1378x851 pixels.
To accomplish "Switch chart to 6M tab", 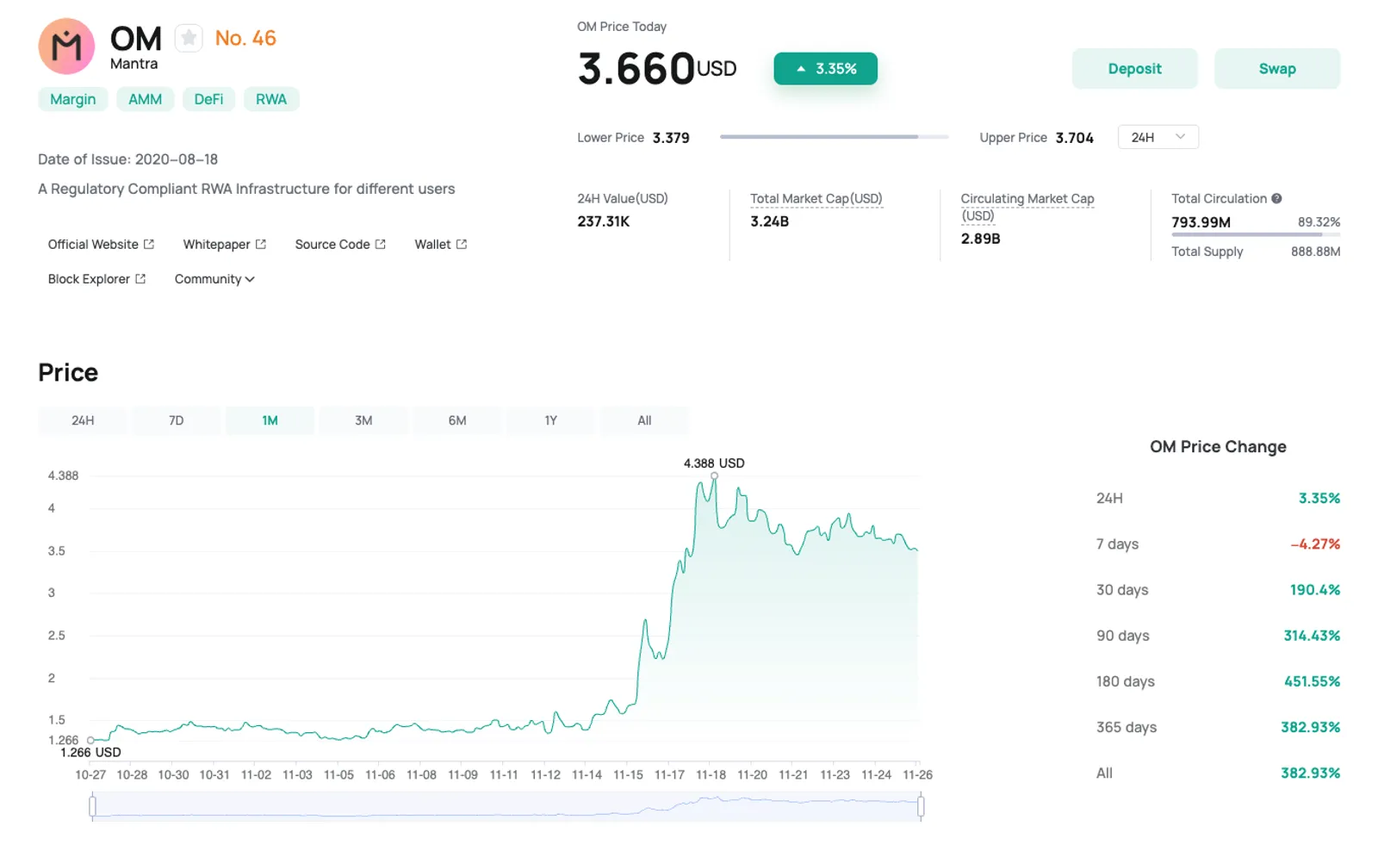I will point(457,420).
